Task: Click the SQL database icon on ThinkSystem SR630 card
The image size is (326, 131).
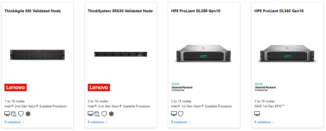Action: pyautogui.click(x=97, y=114)
